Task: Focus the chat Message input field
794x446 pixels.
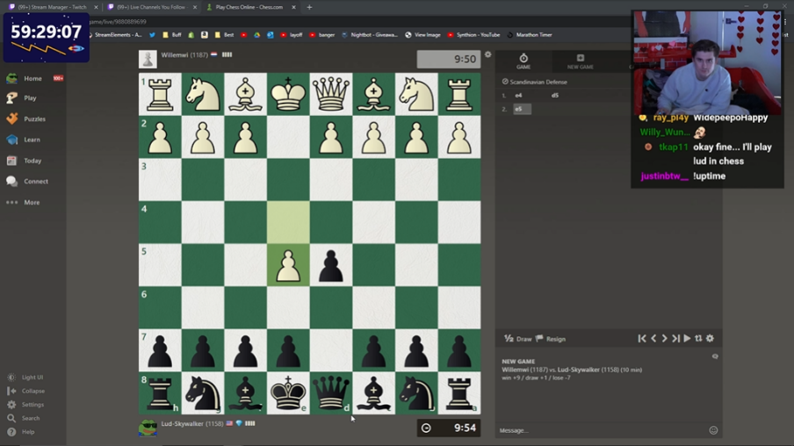Action: (602, 430)
